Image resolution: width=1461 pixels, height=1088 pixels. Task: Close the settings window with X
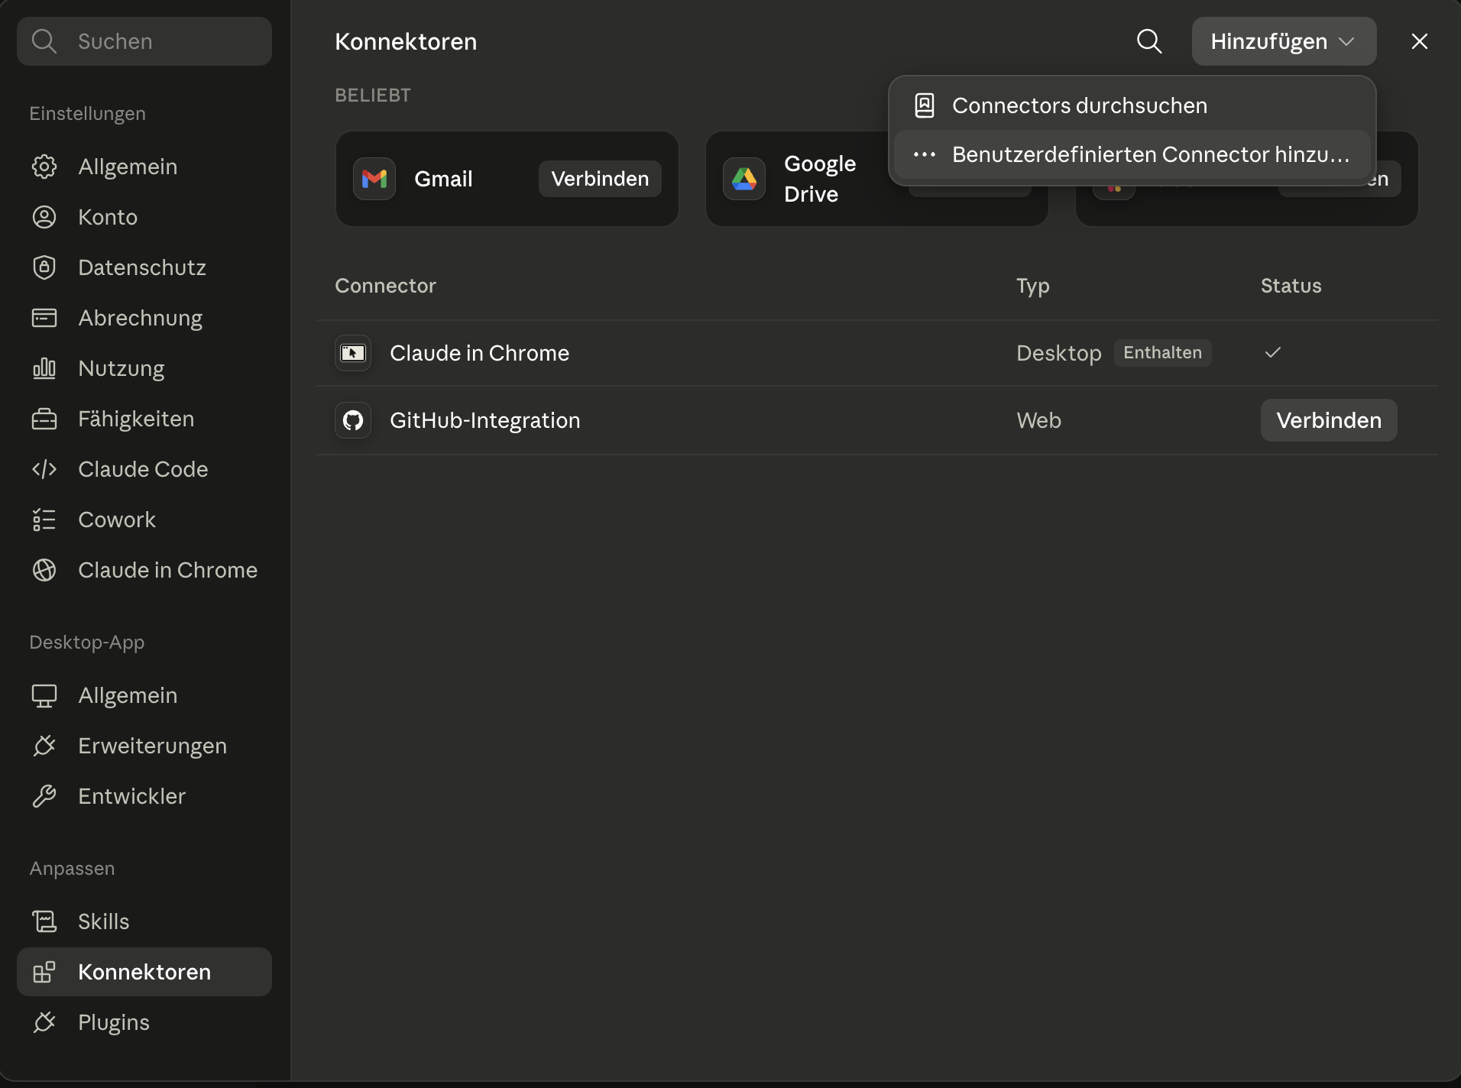click(x=1420, y=41)
